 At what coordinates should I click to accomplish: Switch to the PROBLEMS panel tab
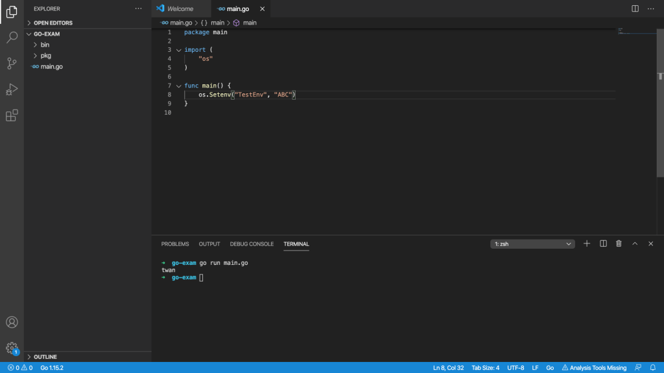pyautogui.click(x=175, y=244)
